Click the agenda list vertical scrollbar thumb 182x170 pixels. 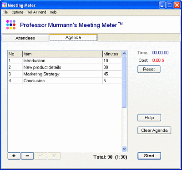[x=124, y=82]
